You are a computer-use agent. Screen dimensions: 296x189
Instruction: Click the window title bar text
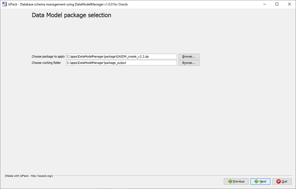click(x=68, y=4)
